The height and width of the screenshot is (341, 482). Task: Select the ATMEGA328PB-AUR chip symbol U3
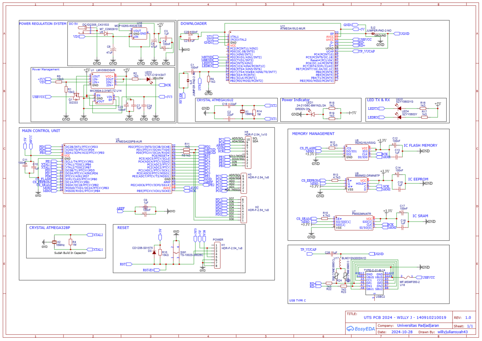[x=117, y=169]
